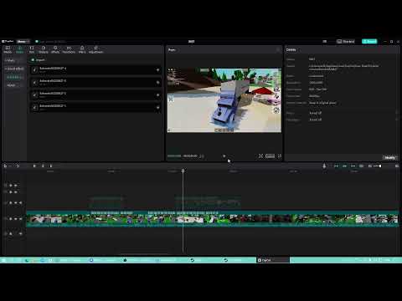Open the Audio tab
This screenshot has height=301, width=402.
click(x=19, y=49)
